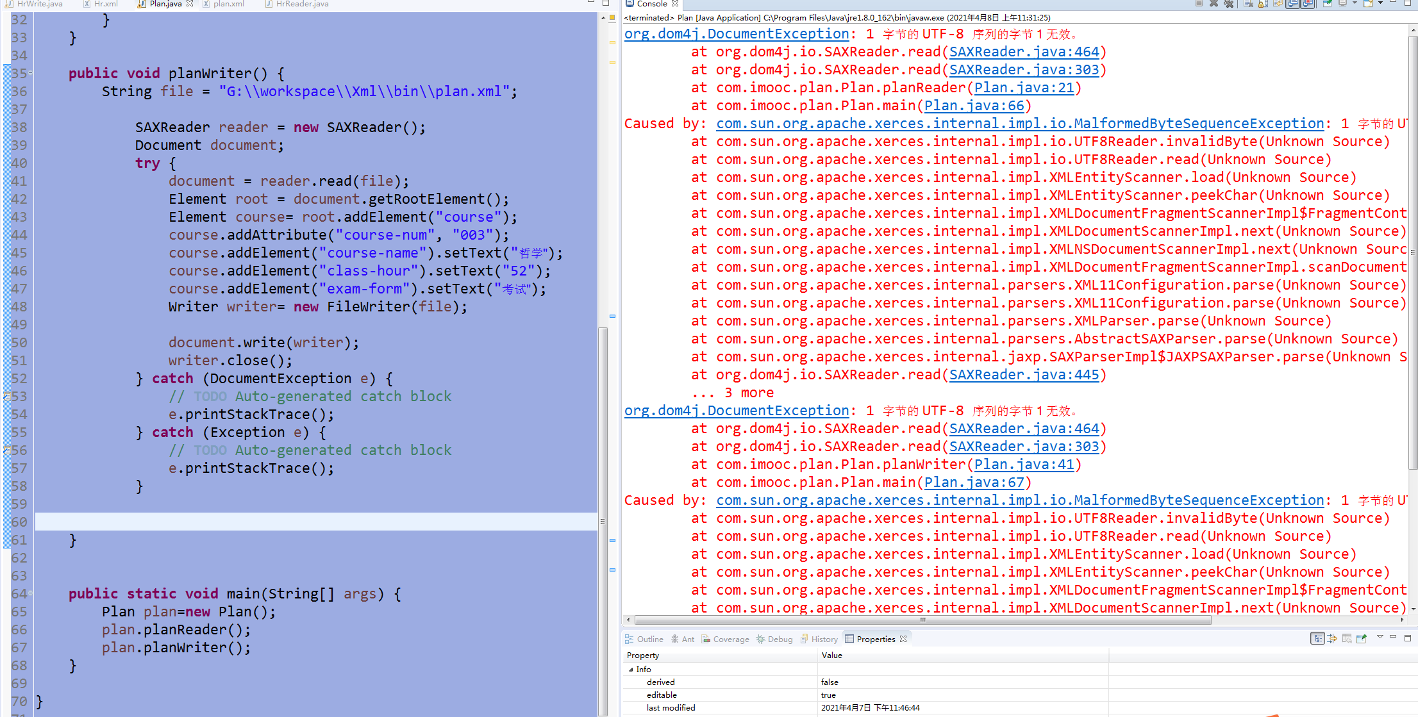Screen dimensions: 1418x717
Task: Open first SAXReader.java:464 stack trace link
Action: click(1024, 52)
